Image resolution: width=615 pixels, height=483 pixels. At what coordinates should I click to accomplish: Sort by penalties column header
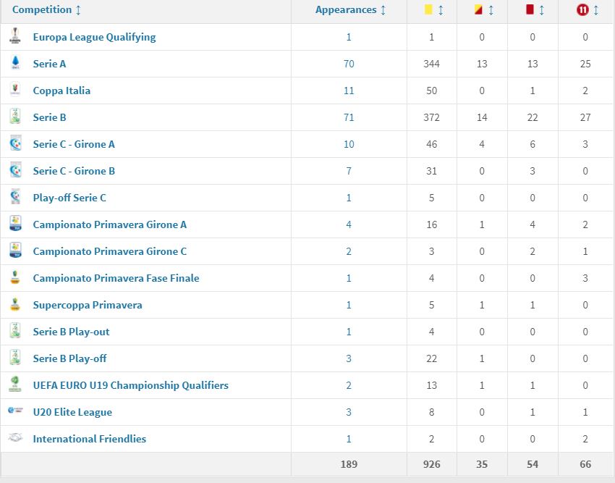(x=587, y=10)
